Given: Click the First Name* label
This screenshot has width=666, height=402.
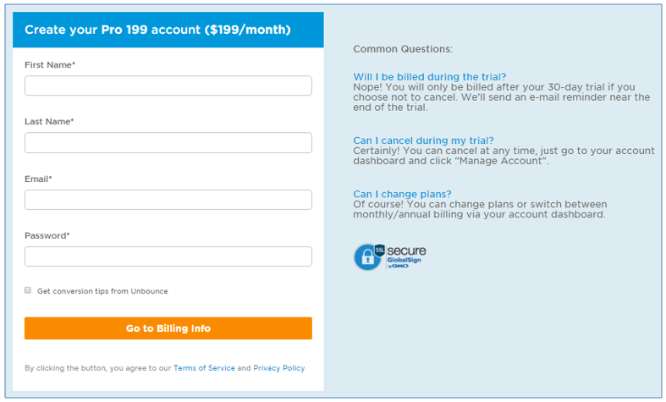Looking at the screenshot, I should [50, 64].
